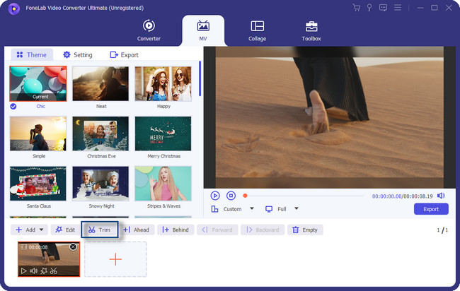Open the Full screen mode dropdown

pyautogui.click(x=296, y=209)
